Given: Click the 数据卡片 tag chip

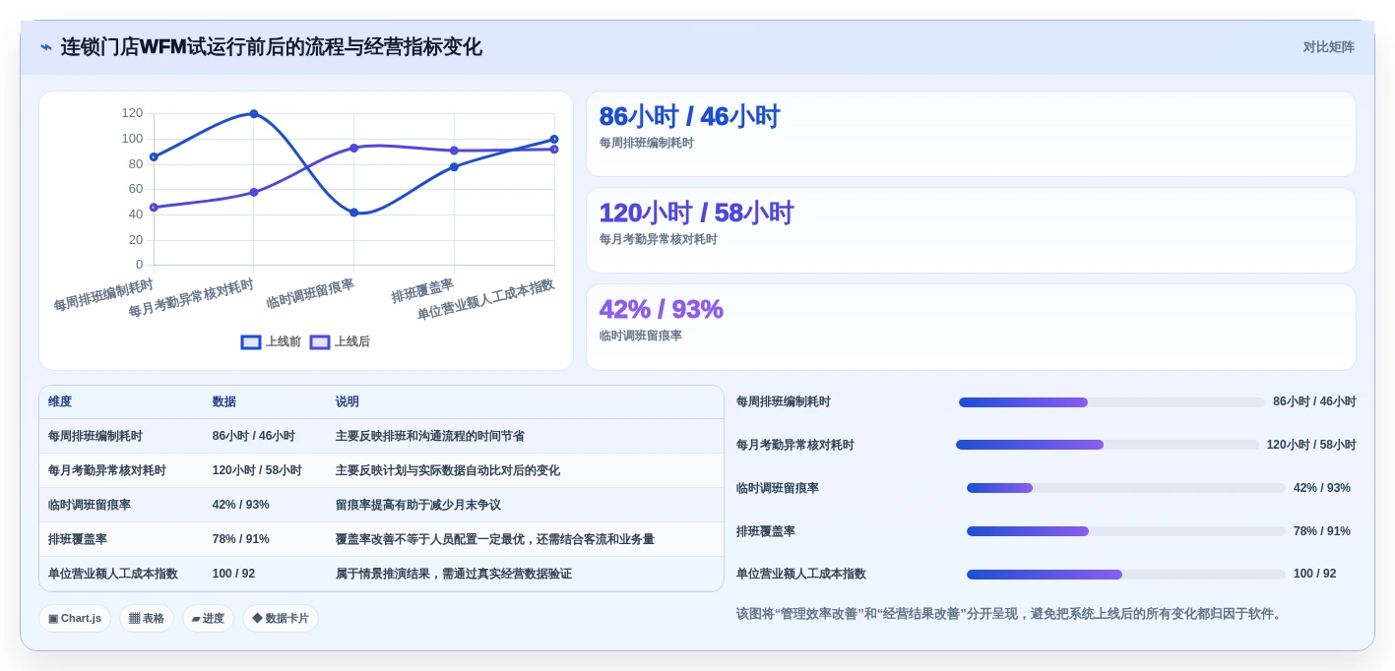Looking at the screenshot, I should coord(281,619).
